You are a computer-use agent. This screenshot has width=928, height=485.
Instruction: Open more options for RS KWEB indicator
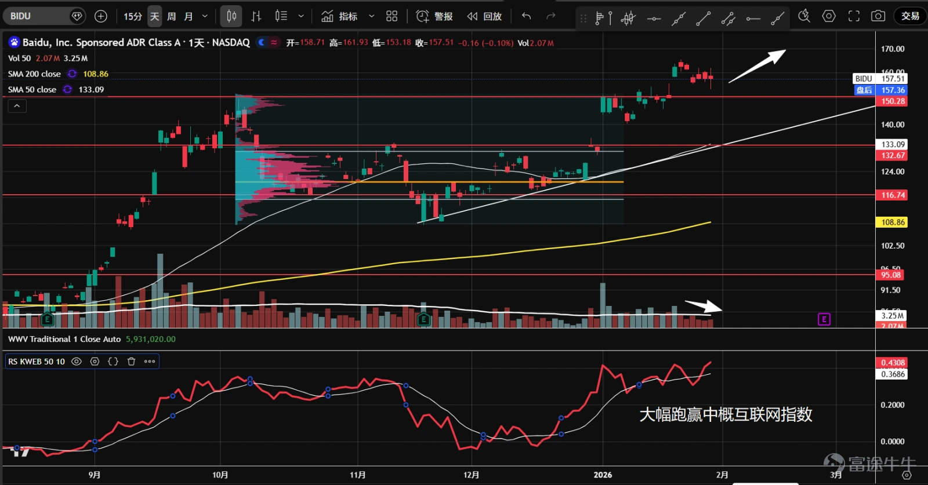pyautogui.click(x=150, y=362)
